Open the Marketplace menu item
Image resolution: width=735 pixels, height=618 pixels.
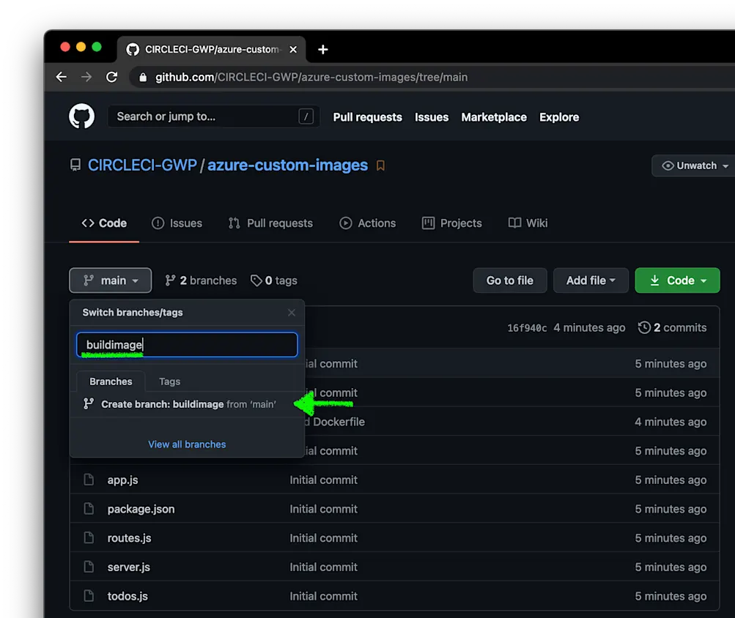pos(493,117)
